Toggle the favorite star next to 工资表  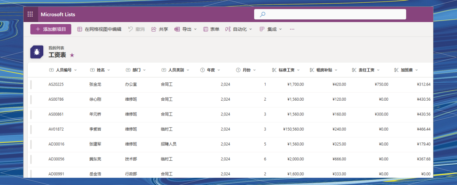point(72,55)
